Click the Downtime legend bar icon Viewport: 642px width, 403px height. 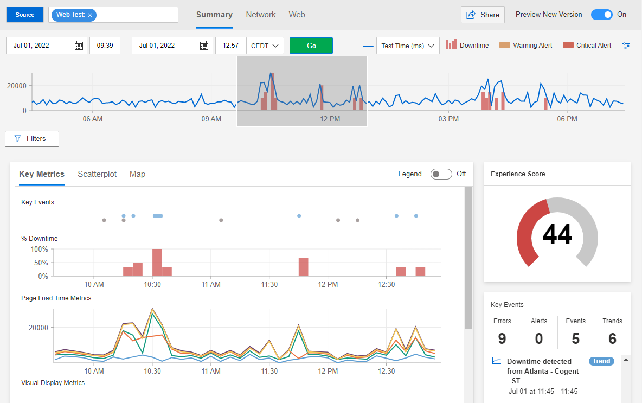click(451, 44)
